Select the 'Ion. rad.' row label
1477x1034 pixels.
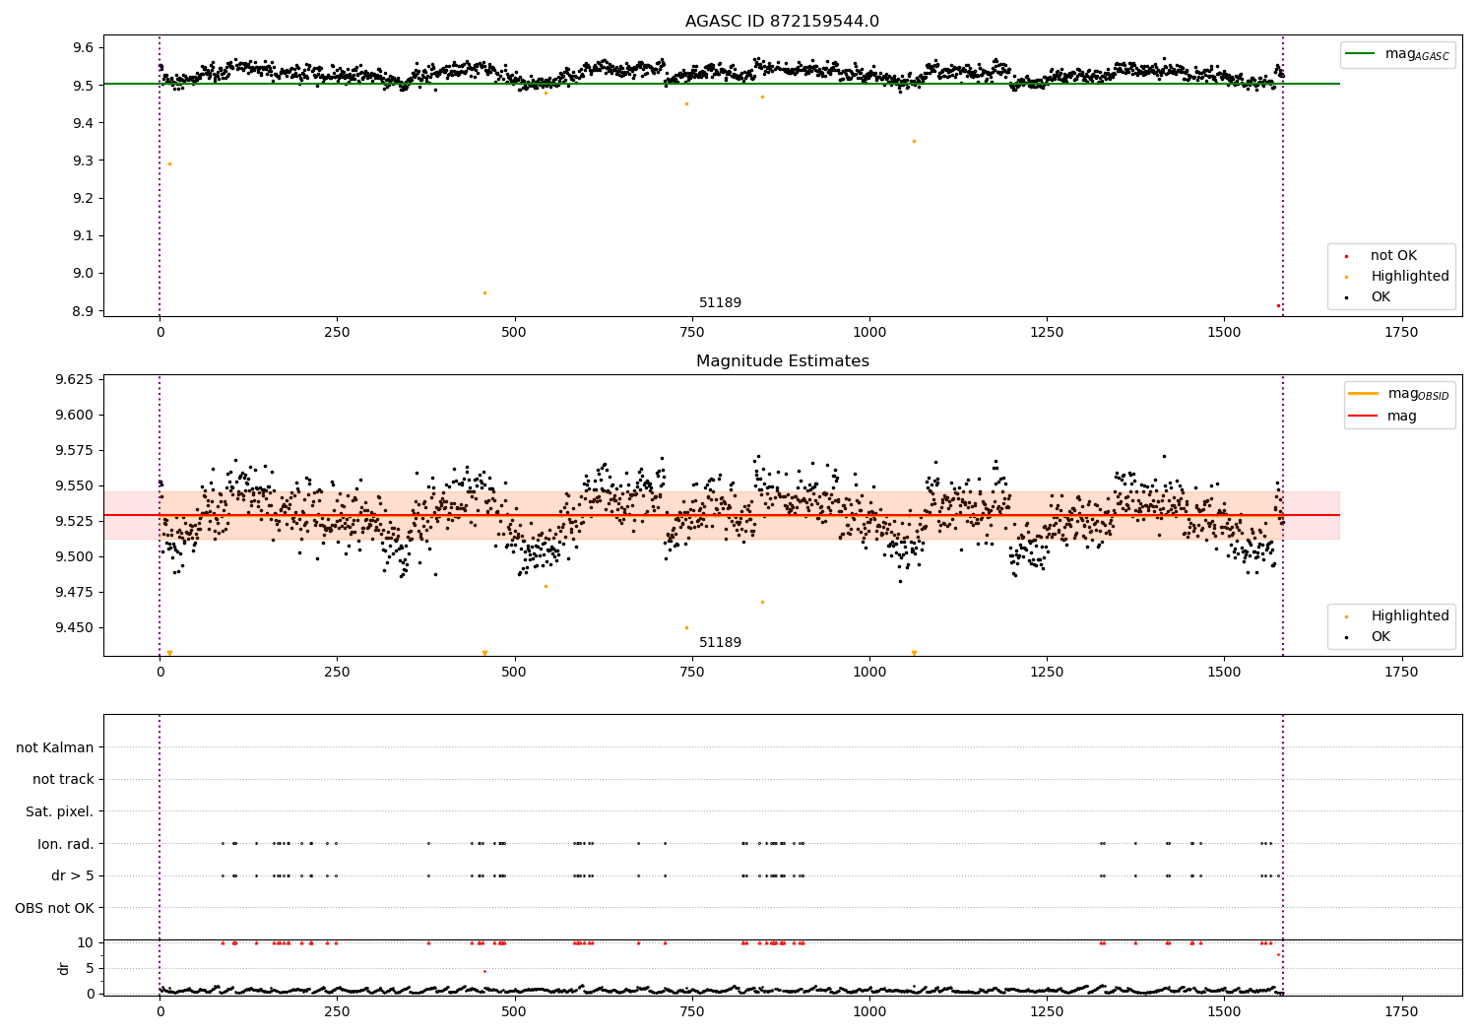[x=66, y=844]
